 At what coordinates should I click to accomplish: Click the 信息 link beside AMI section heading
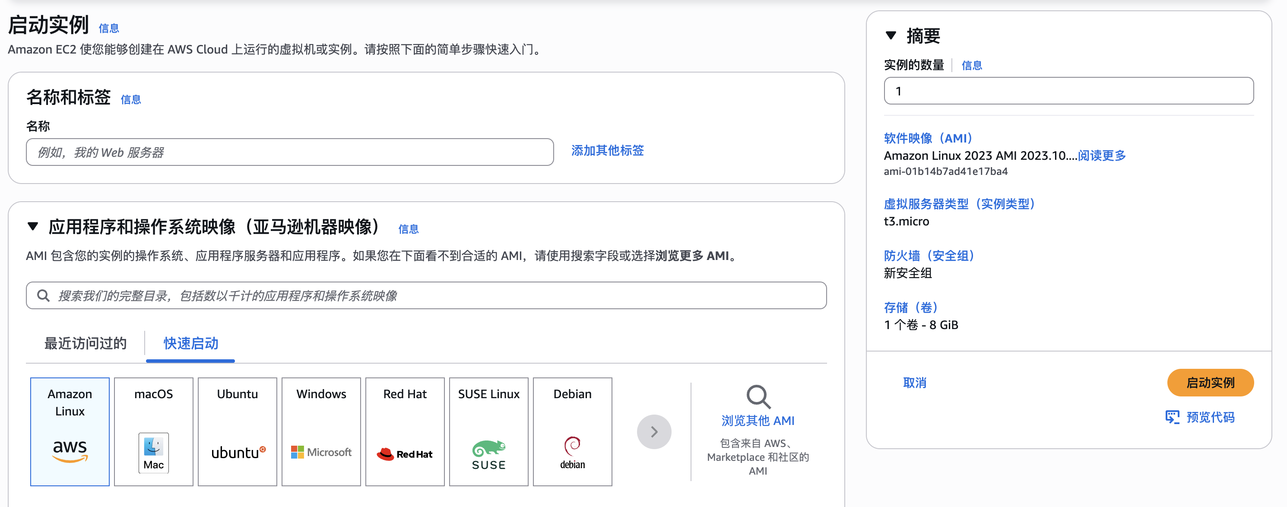pos(408,229)
